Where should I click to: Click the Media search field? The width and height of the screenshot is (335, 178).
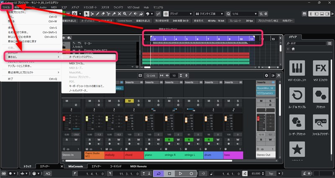coord(306,44)
